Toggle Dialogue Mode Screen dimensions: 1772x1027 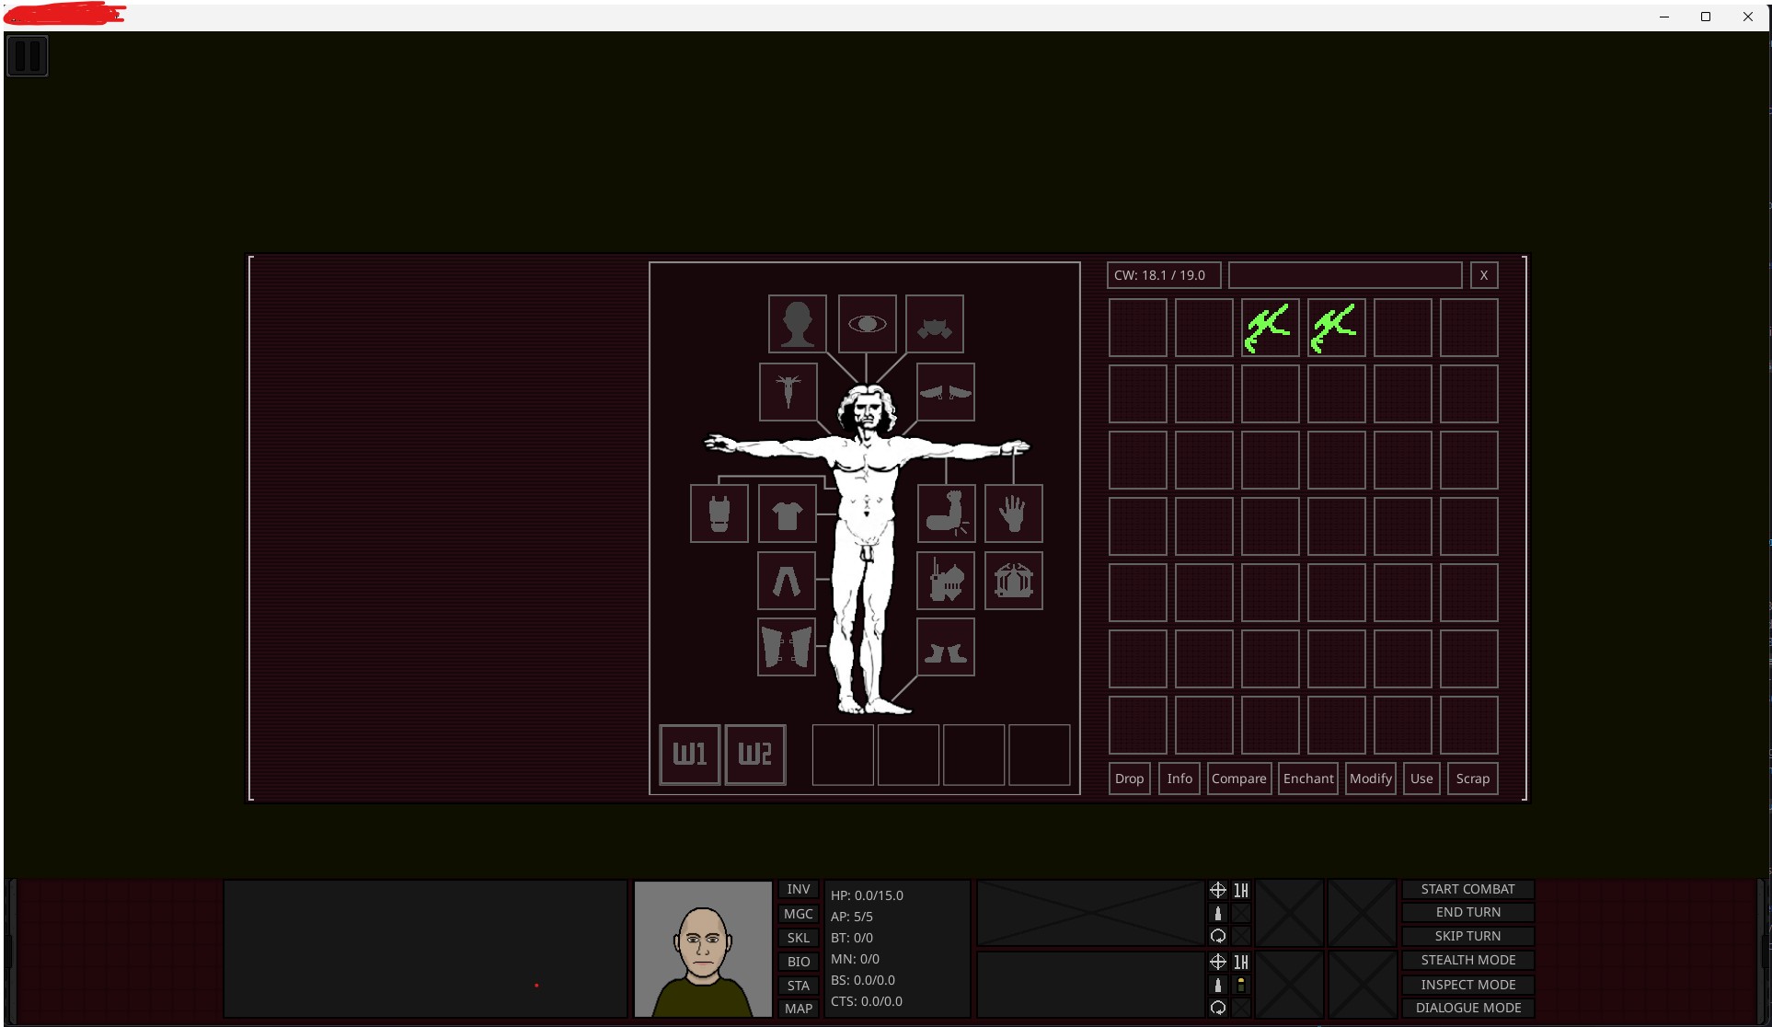pos(1467,1008)
